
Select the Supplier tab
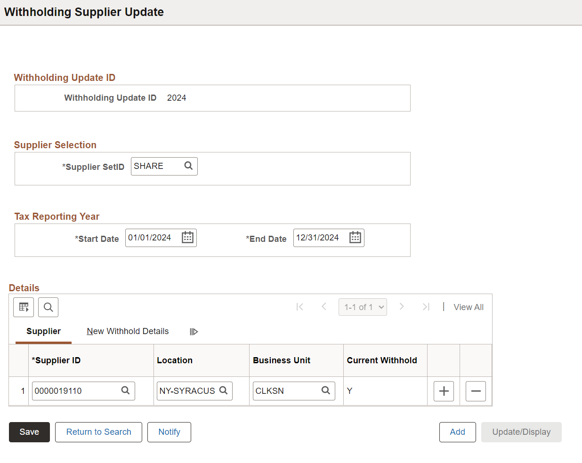coord(43,331)
